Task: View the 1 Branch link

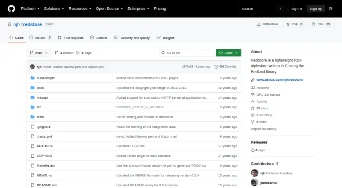Action: click(x=64, y=53)
